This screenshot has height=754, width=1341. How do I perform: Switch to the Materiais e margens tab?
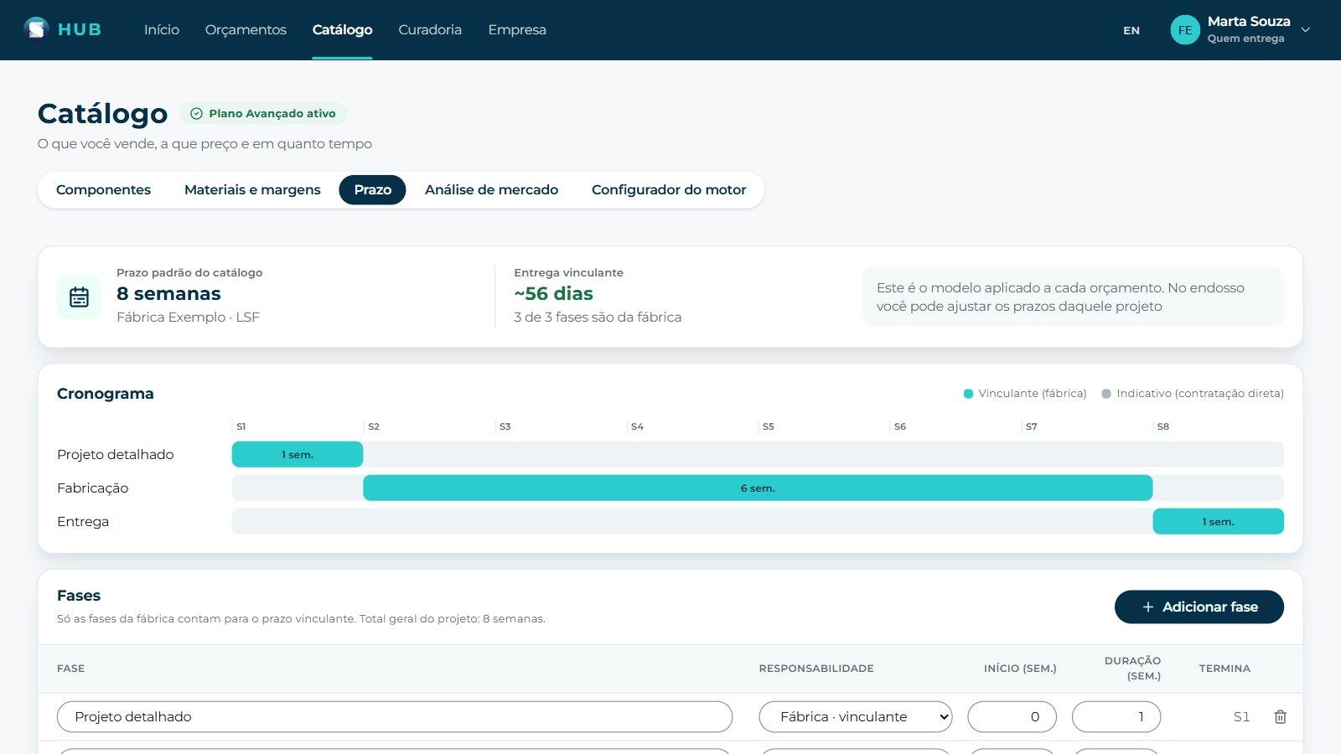(252, 190)
